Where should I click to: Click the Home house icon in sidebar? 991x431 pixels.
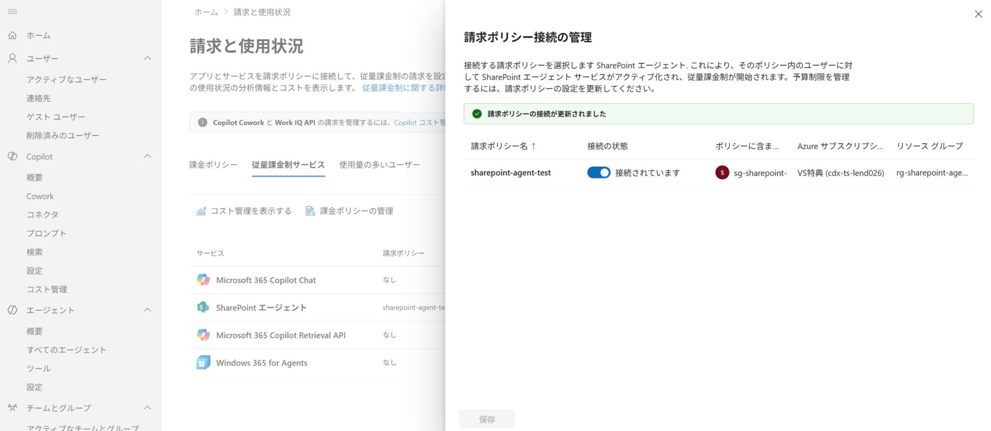[x=12, y=35]
